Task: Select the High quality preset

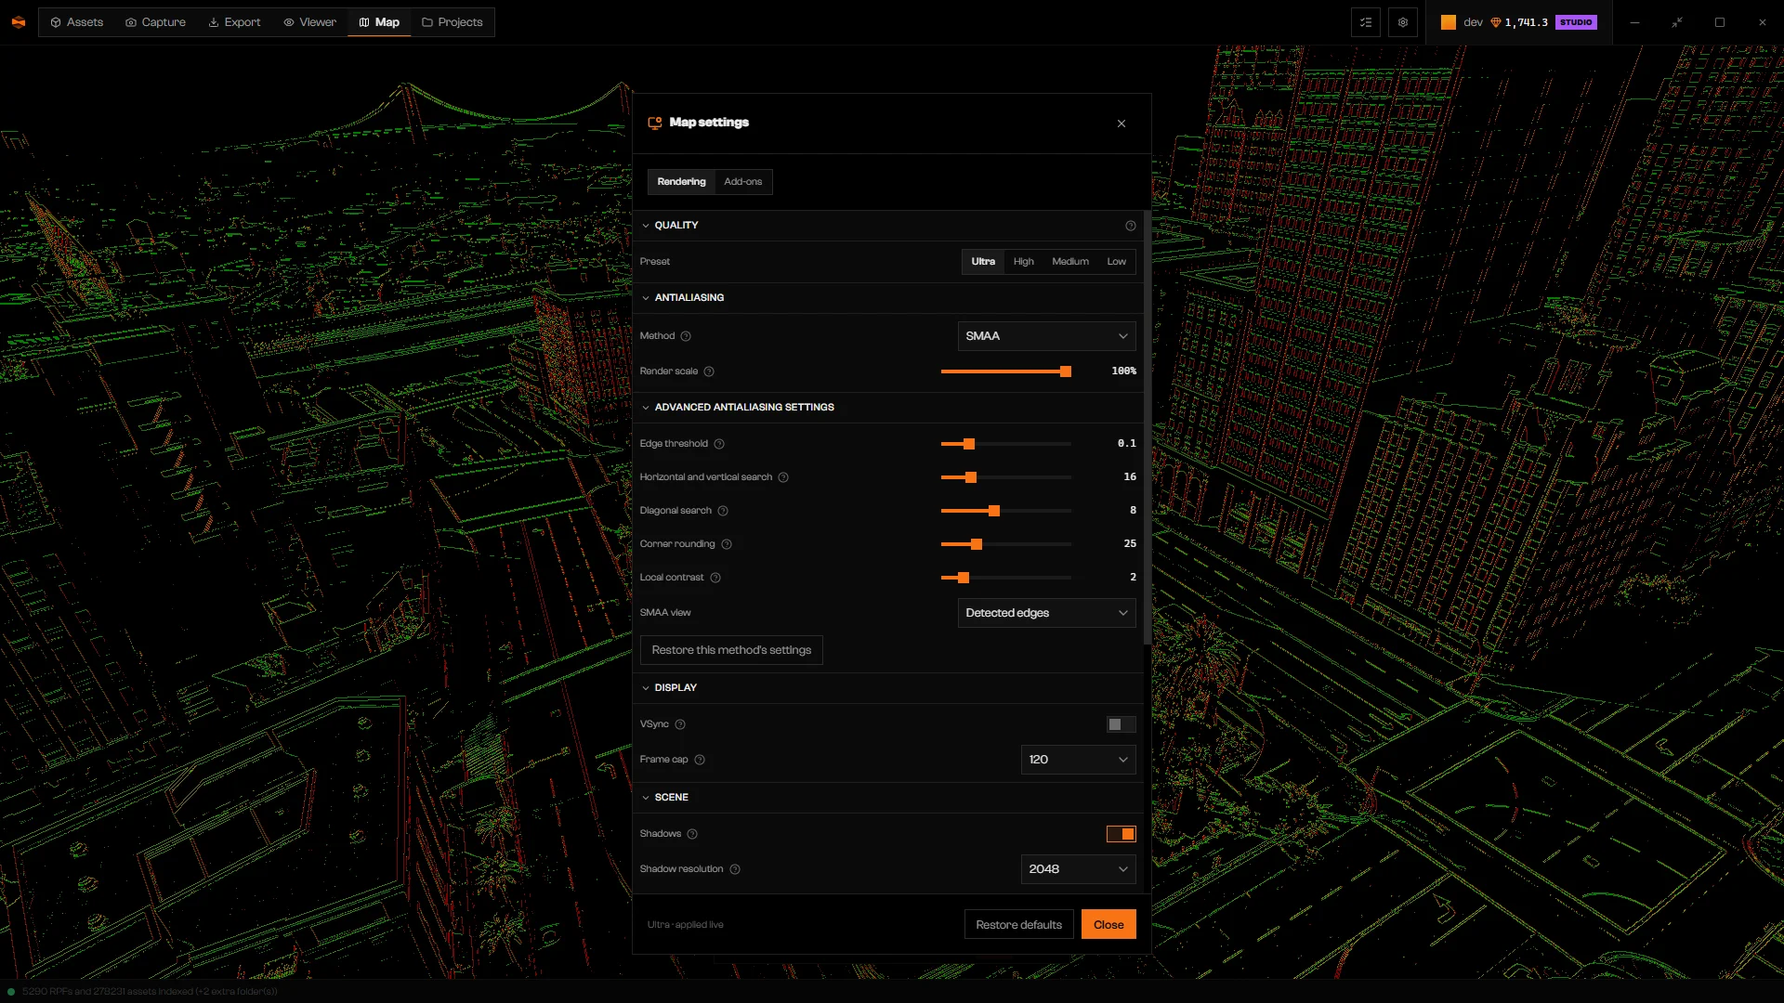Action: (1023, 262)
